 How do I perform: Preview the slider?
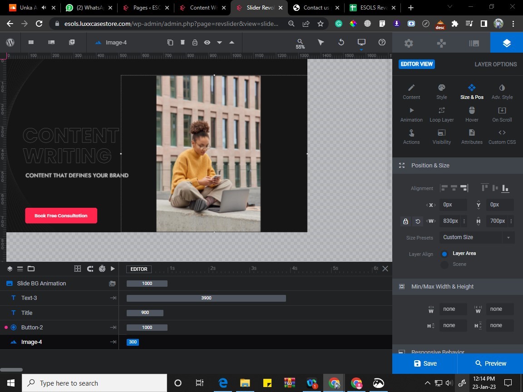490,363
